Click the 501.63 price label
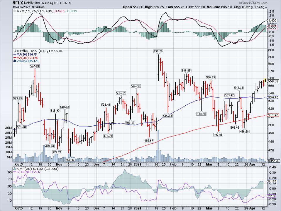The width and height of the screenshot is (281, 211). pyautogui.click(x=235, y=127)
